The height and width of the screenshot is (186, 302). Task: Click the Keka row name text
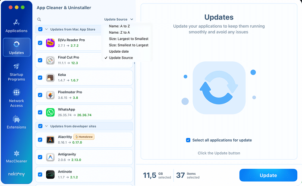[x=62, y=75]
